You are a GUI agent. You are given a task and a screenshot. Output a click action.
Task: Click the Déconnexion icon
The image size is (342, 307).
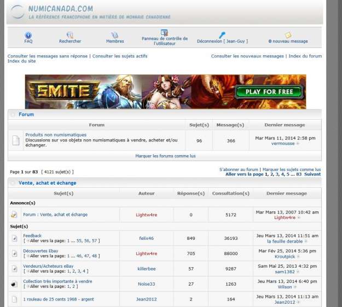[x=222, y=35]
